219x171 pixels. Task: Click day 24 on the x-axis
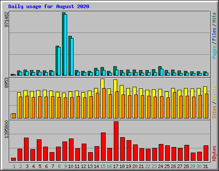click(x=160, y=166)
